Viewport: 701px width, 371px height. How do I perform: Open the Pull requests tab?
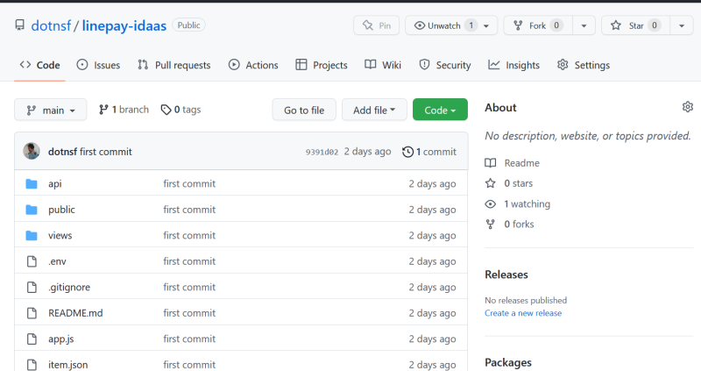[173, 65]
